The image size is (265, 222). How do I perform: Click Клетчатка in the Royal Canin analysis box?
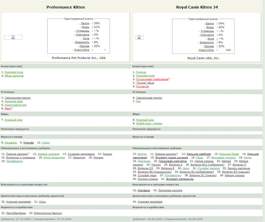(207, 35)
